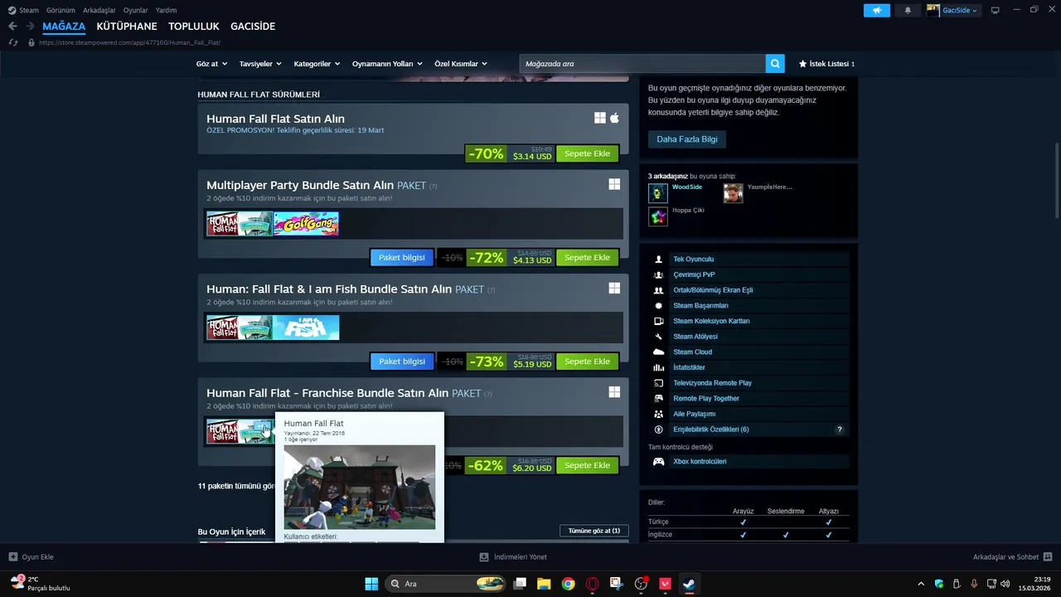1061x597 pixels.
Task: Click the statistics bar-chart icon
Action: [x=658, y=367]
